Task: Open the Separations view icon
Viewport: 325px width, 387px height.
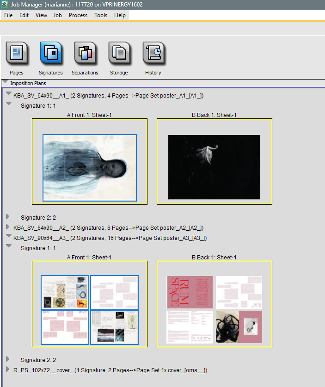Action: (85, 54)
